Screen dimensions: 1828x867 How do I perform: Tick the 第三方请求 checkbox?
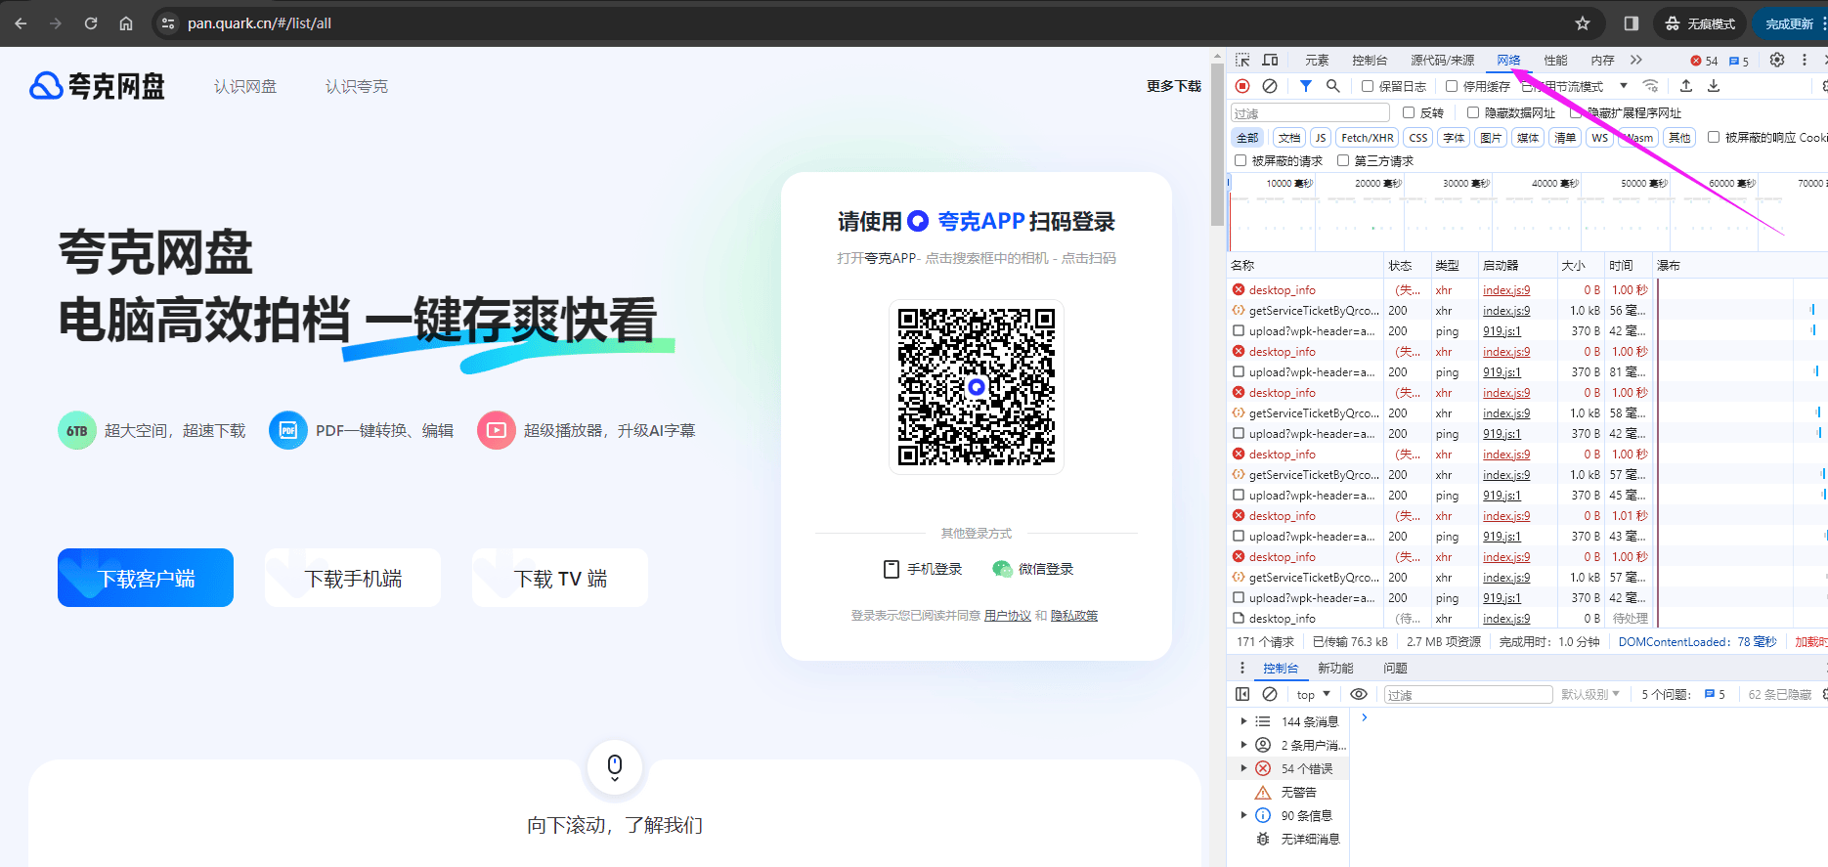click(x=1343, y=160)
